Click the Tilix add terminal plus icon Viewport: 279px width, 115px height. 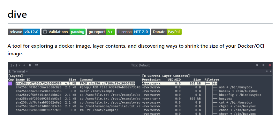coord(24,65)
